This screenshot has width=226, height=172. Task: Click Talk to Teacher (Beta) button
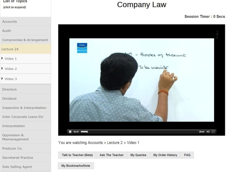[x=77, y=155]
